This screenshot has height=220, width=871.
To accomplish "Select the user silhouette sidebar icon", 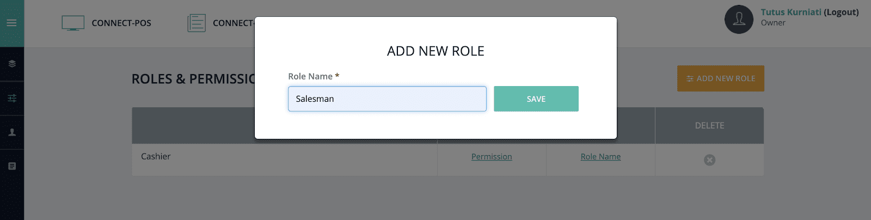I will point(12,132).
